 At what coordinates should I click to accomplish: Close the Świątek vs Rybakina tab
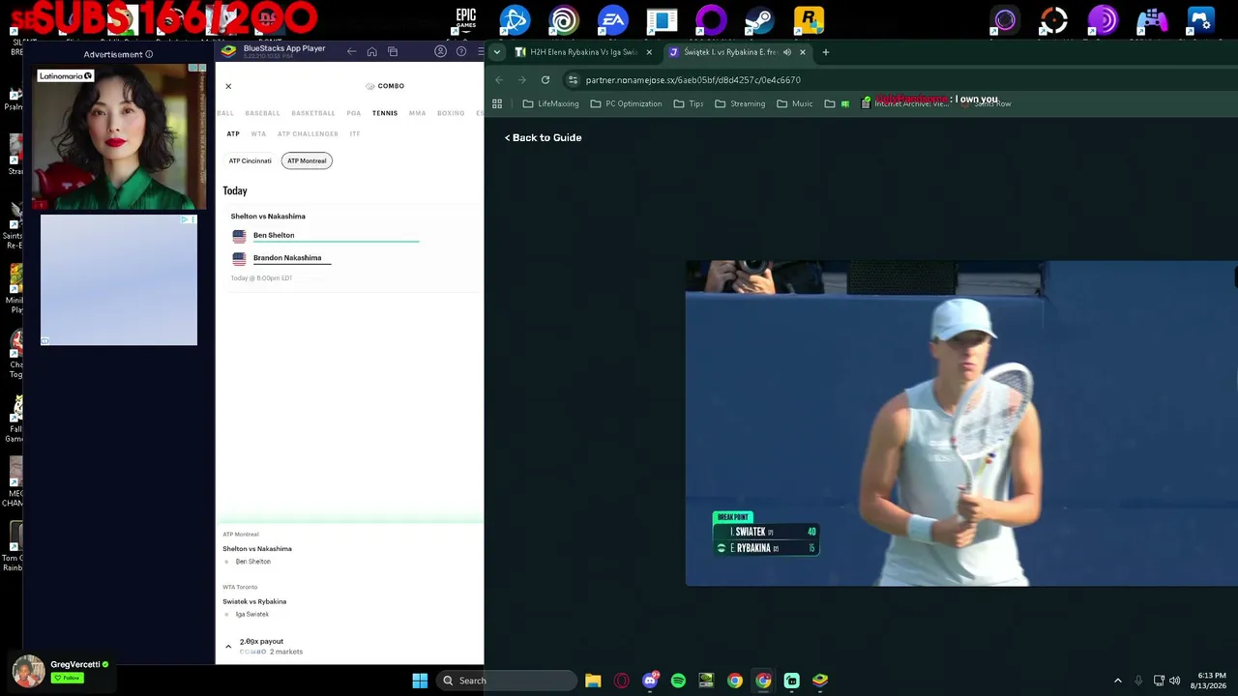pos(802,52)
